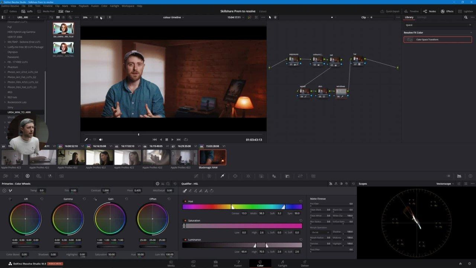Open the Gallery panel
476x268 pixels.
[x=11, y=11]
